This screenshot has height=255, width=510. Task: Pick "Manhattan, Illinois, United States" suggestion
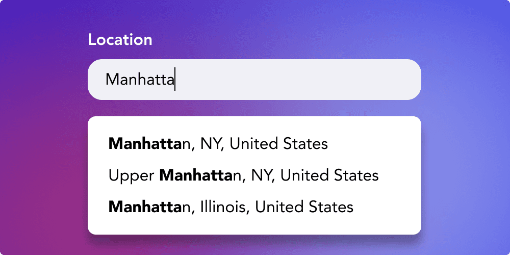tap(231, 207)
